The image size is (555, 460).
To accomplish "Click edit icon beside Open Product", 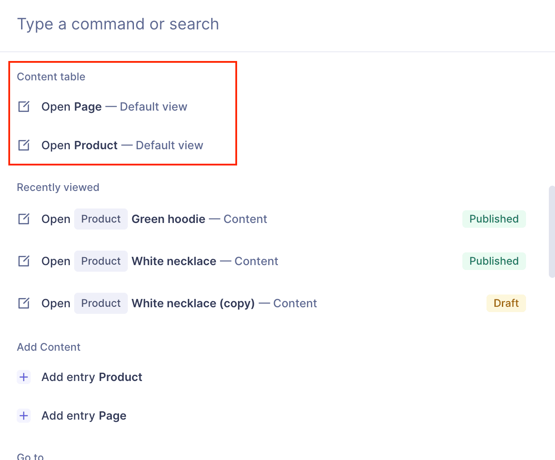I will tap(24, 145).
